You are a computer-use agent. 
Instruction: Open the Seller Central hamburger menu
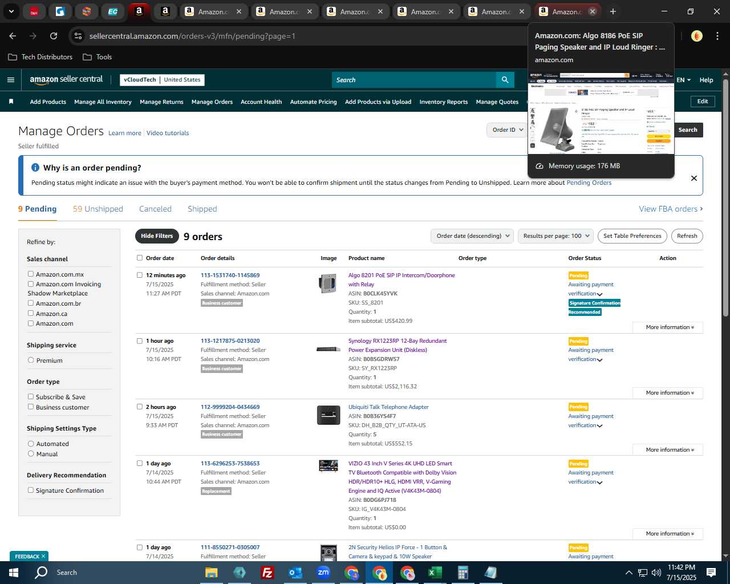(x=10, y=80)
